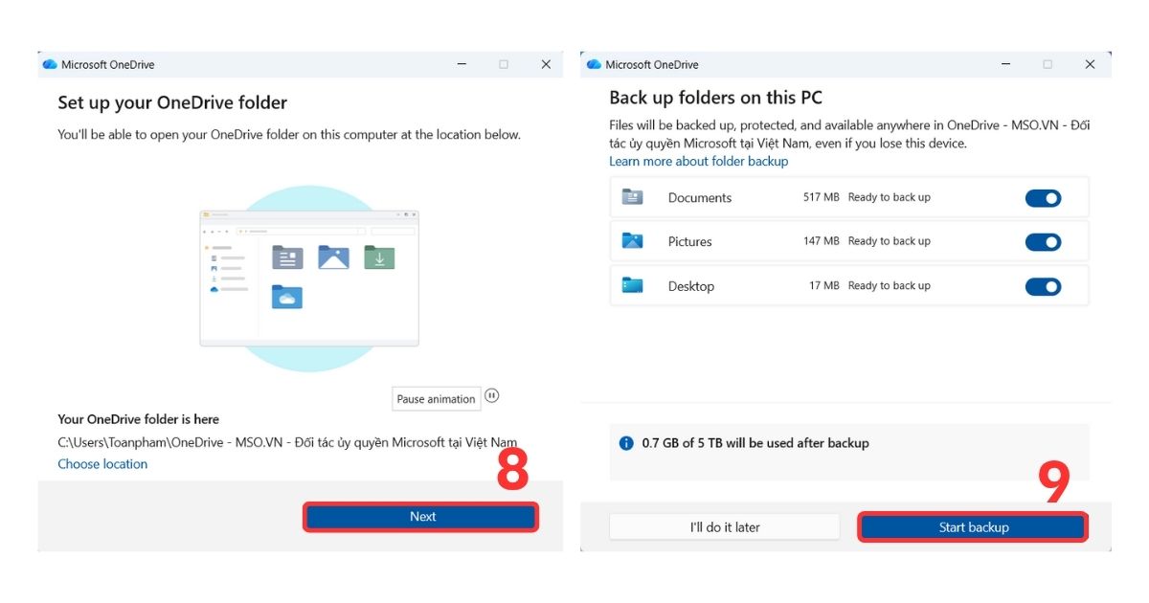The height and width of the screenshot is (603, 1149).
Task: Toggle off Desktop backup
Action: [x=1043, y=285]
